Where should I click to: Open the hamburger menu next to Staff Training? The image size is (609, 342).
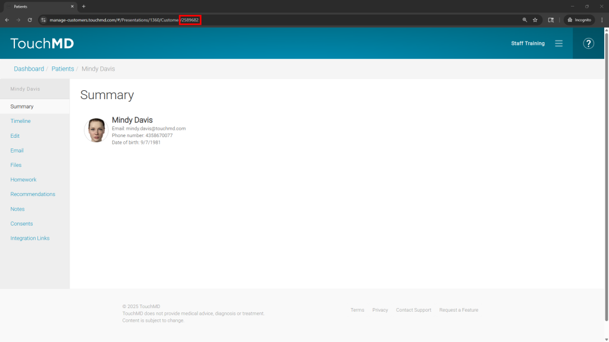click(558, 43)
